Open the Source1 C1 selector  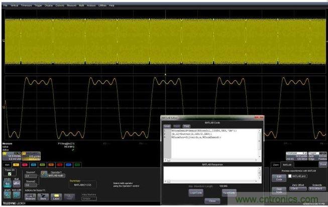[31, 175]
